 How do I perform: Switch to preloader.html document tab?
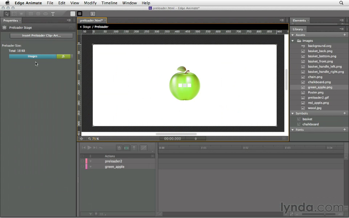(91, 20)
